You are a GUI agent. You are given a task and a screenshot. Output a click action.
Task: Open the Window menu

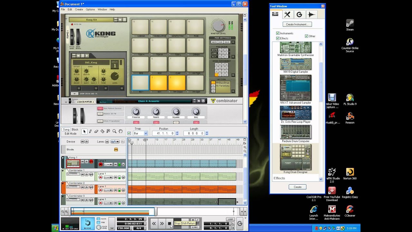(x=102, y=10)
